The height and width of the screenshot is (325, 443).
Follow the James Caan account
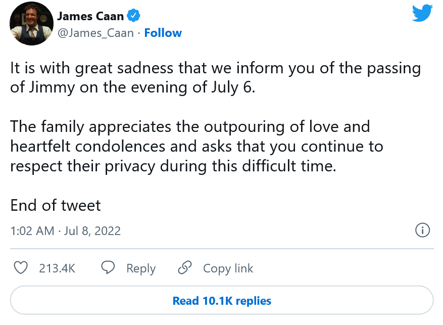[x=163, y=33]
